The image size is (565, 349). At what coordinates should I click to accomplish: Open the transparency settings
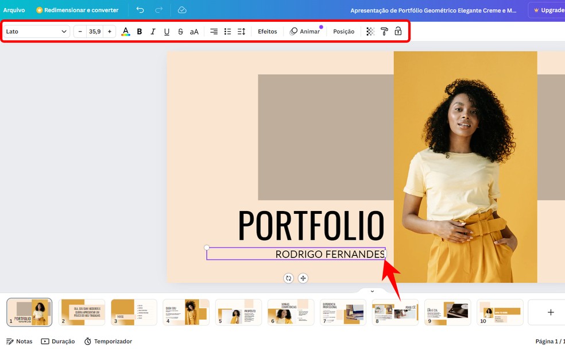[x=370, y=32]
